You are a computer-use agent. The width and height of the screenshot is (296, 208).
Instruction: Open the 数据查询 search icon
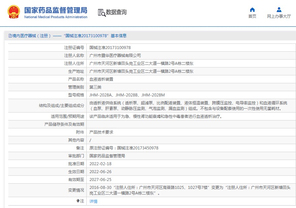pyautogui.click(x=102, y=13)
